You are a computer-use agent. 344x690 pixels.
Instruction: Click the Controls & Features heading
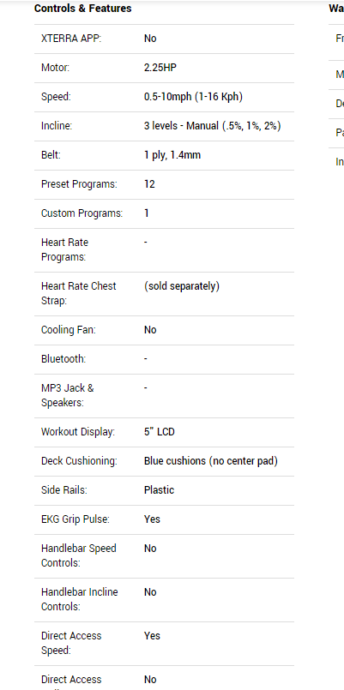(x=83, y=9)
